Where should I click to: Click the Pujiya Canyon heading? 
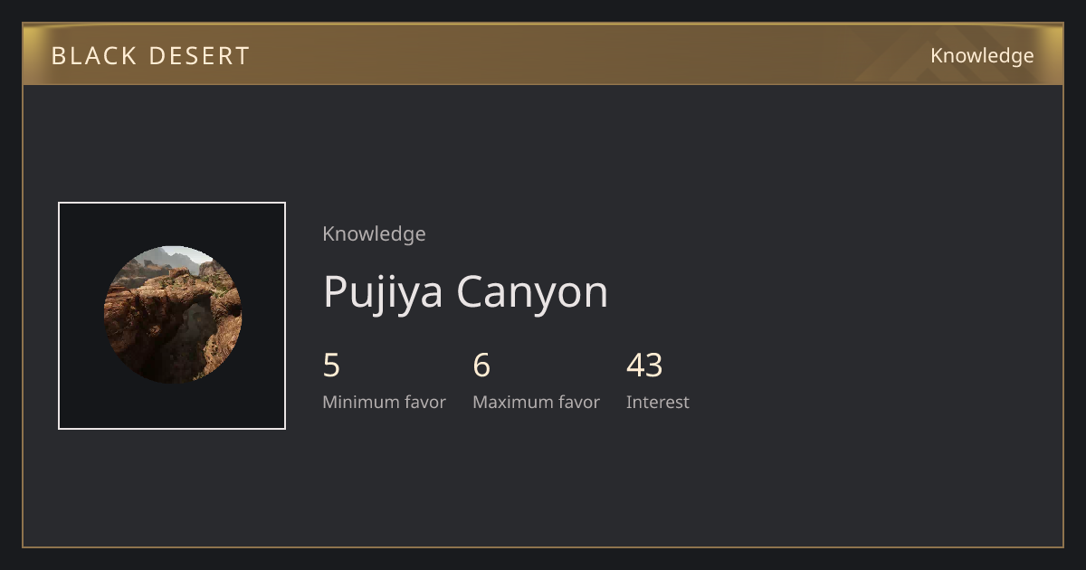(465, 291)
